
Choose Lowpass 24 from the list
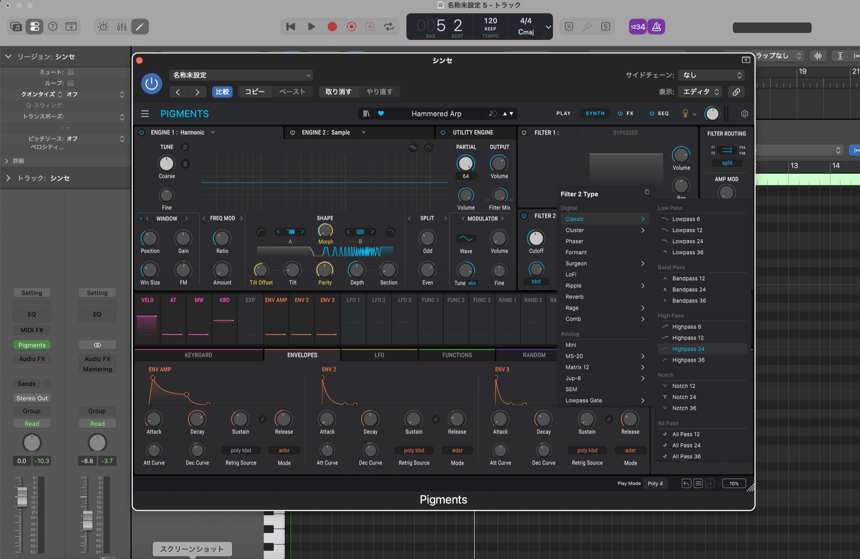pos(702,241)
